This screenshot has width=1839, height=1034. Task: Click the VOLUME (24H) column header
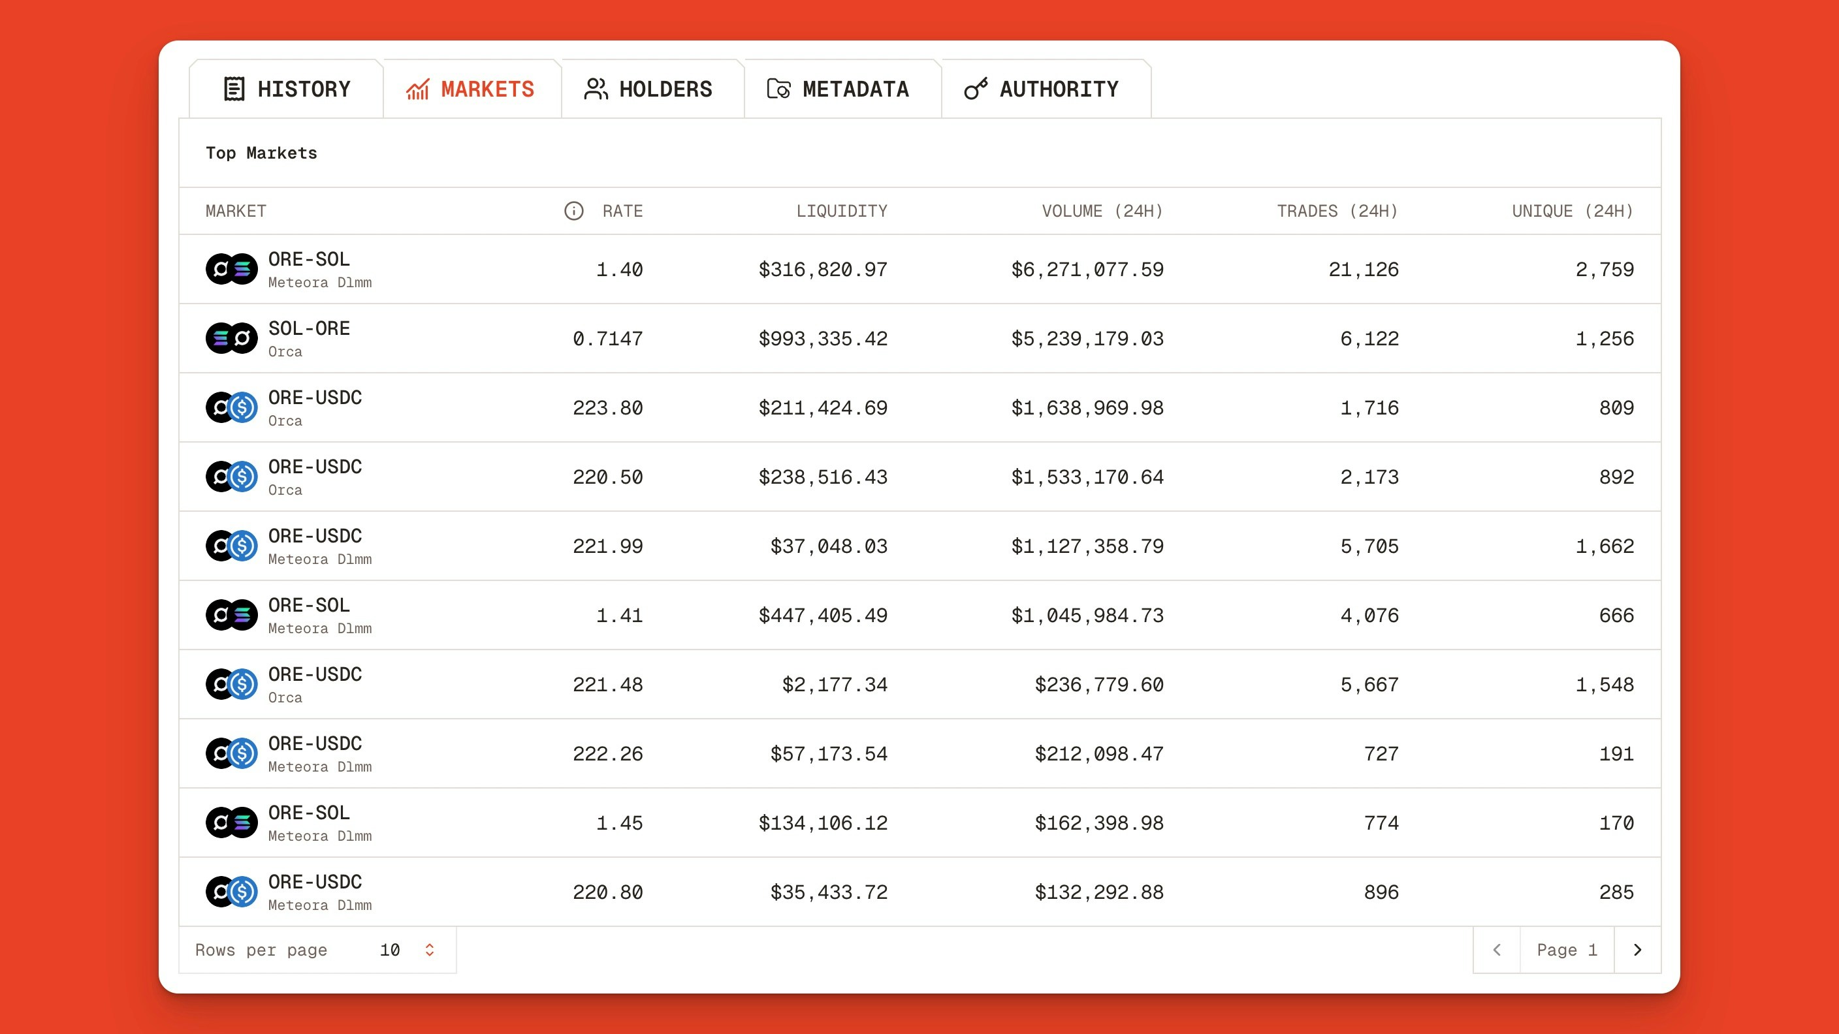pyautogui.click(x=1102, y=211)
